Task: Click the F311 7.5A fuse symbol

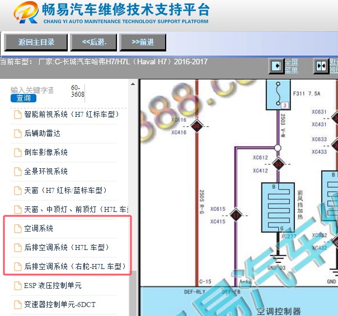Action: click(278, 95)
